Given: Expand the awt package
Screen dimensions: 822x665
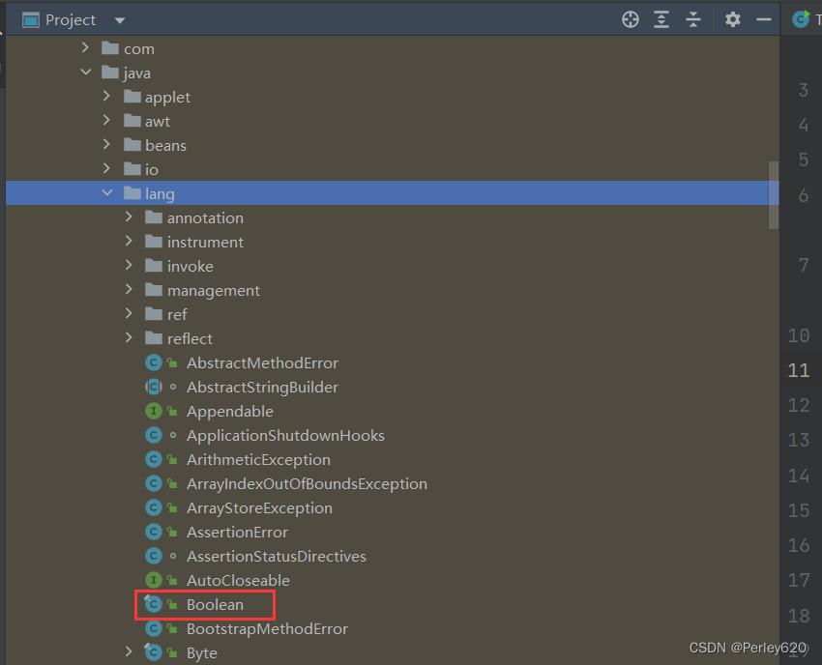Looking at the screenshot, I should click(106, 120).
